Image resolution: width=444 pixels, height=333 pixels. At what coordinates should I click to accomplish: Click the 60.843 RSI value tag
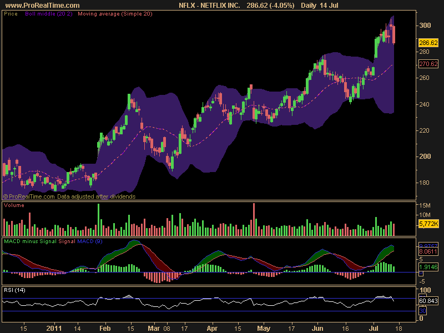[428, 301]
